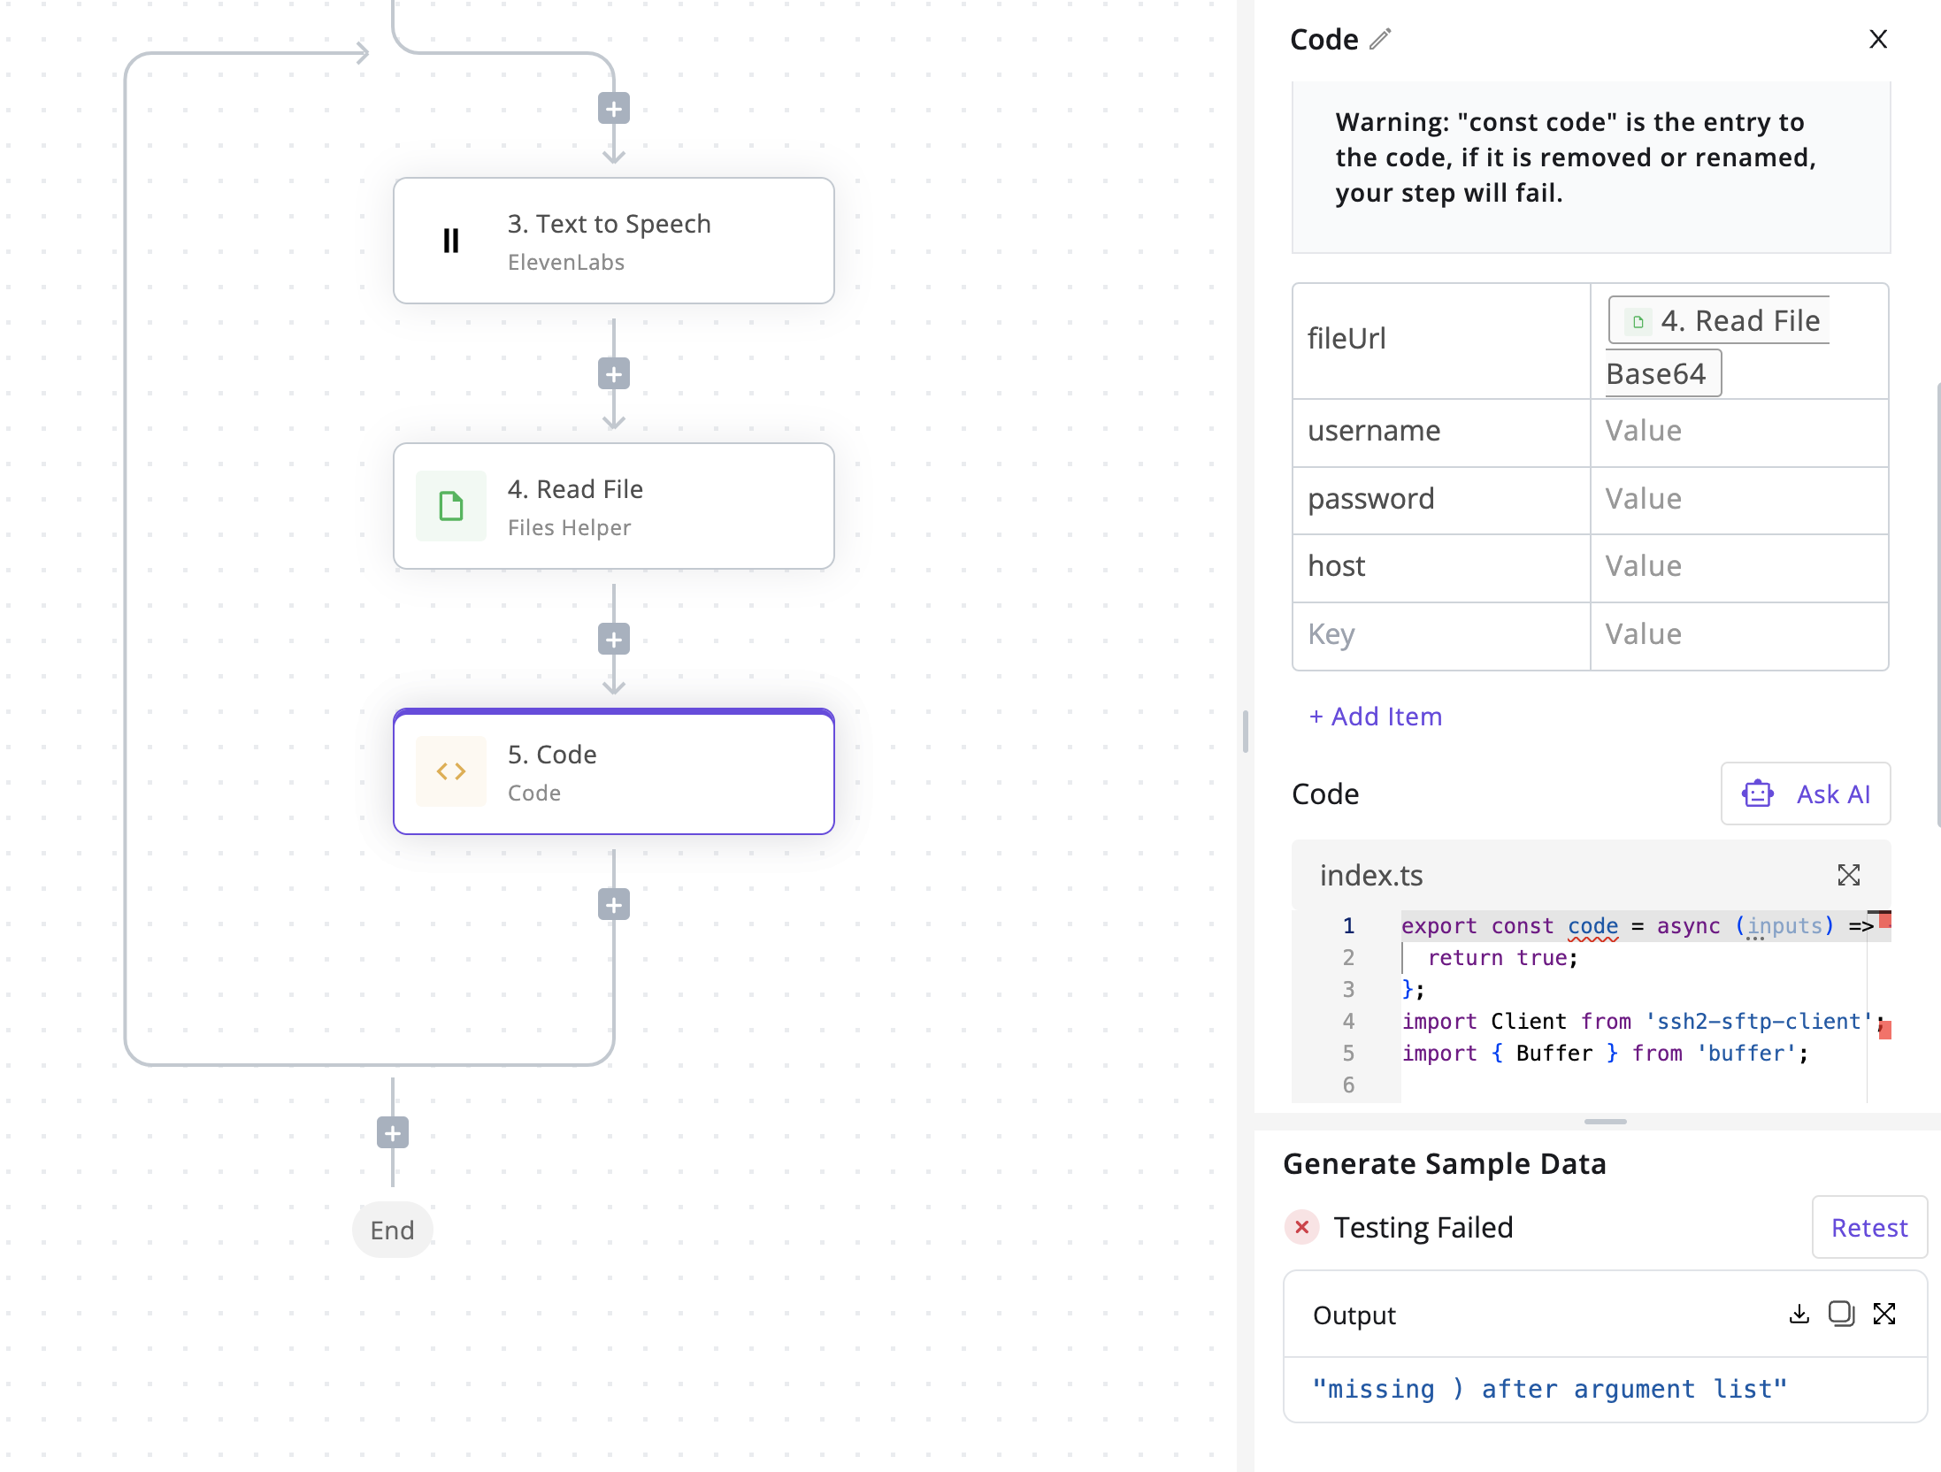Viewport: 1941px width, 1472px height.
Task: Click the host key cell
Action: tap(1441, 568)
